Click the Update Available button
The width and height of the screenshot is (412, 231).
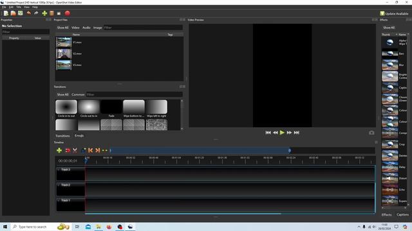(394, 13)
